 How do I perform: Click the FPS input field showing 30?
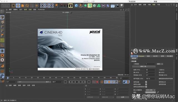click(150, 70)
